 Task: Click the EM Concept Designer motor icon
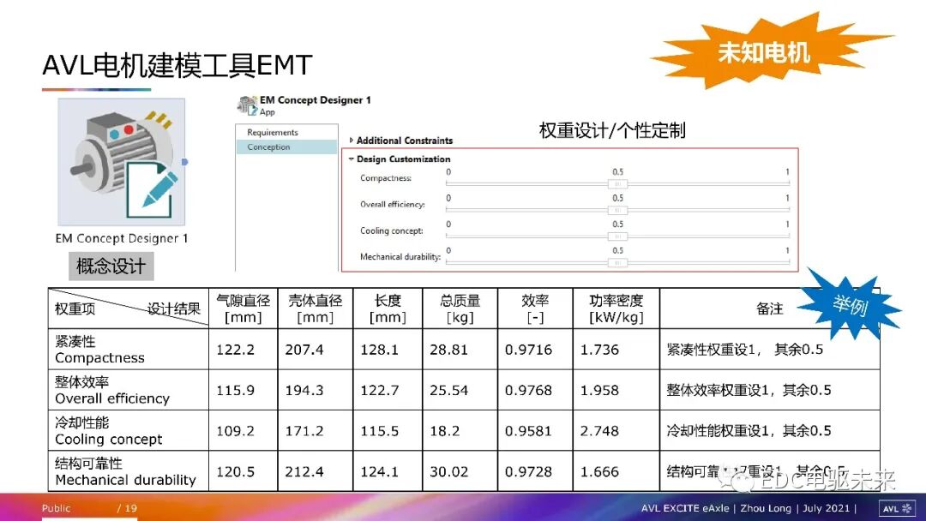[x=122, y=162]
